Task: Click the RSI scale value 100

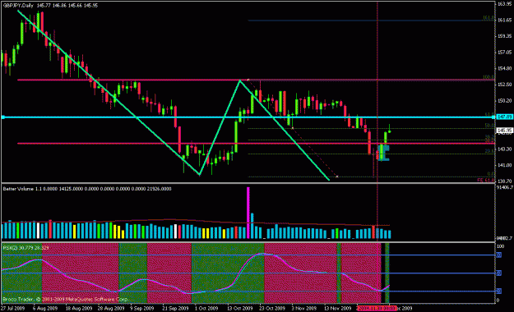Action: tap(501, 246)
